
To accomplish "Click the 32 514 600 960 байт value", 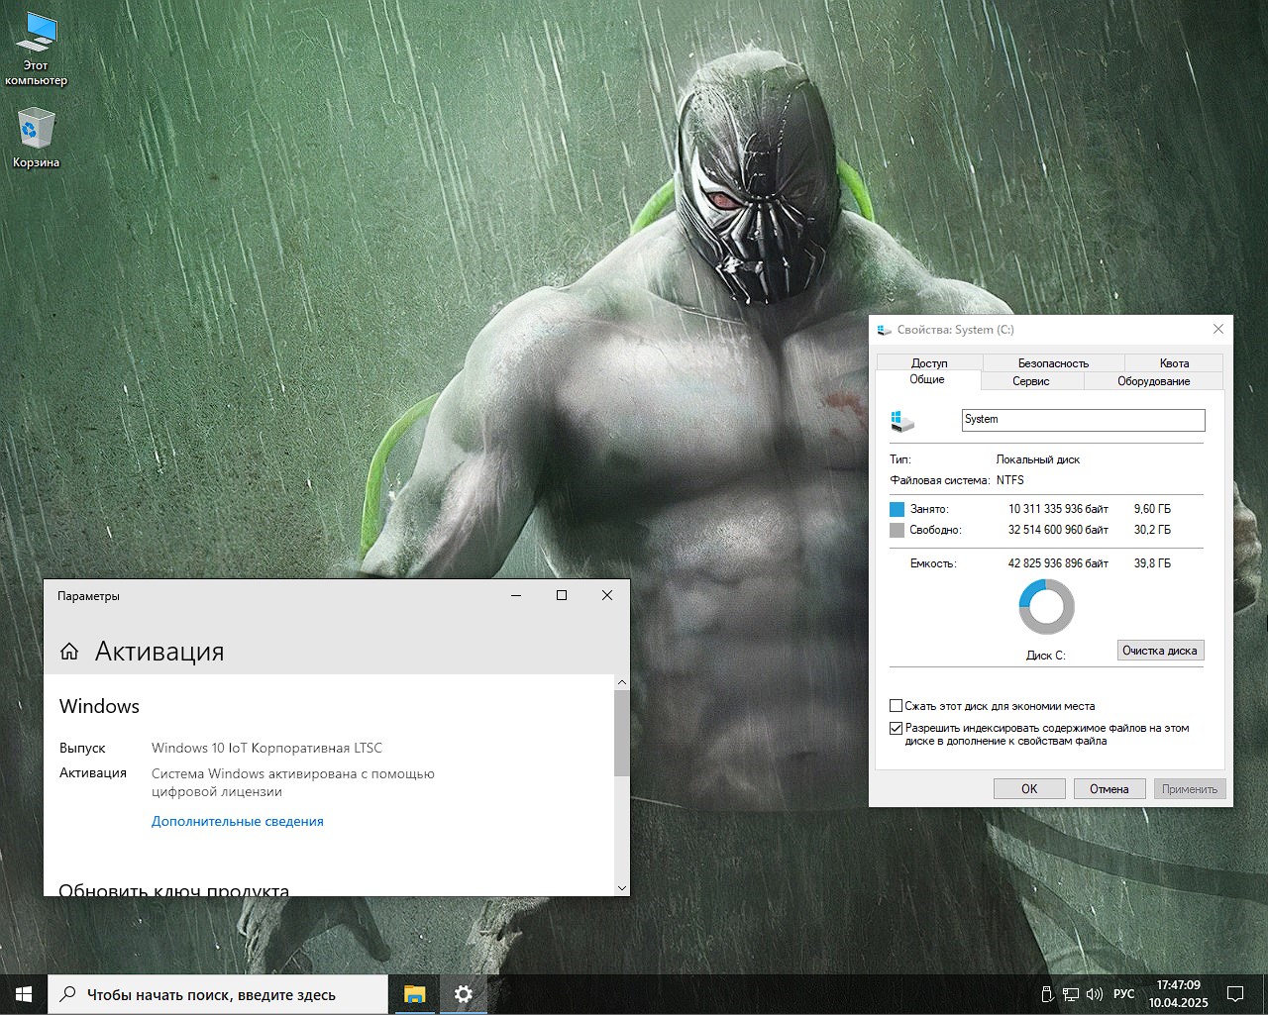I will [1058, 530].
